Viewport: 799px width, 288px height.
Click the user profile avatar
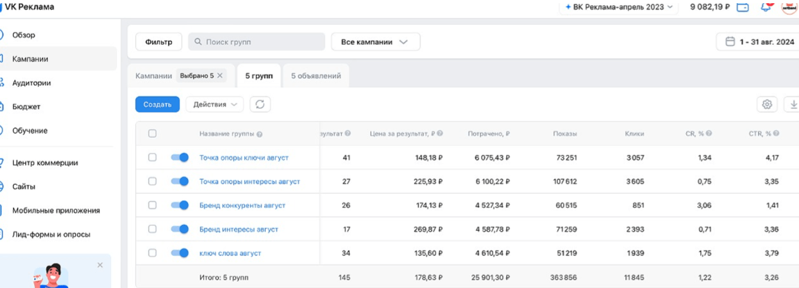(788, 8)
